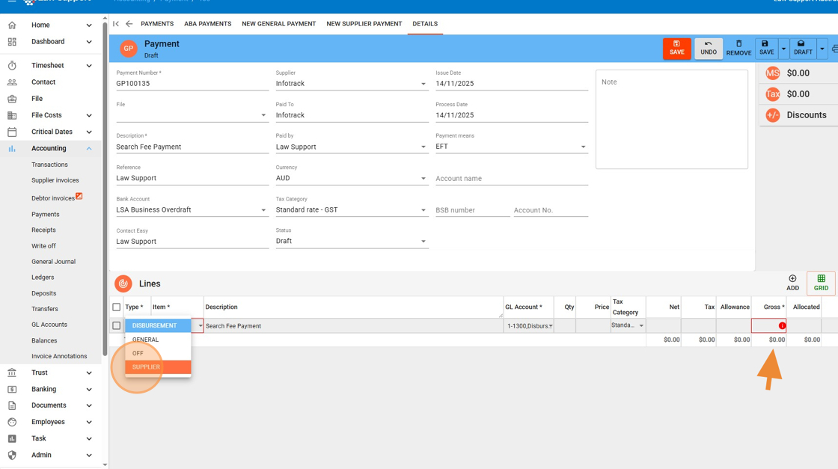The height and width of the screenshot is (469, 838).
Task: Switch to the ABA PAYMENTS tab
Action: pos(208,23)
